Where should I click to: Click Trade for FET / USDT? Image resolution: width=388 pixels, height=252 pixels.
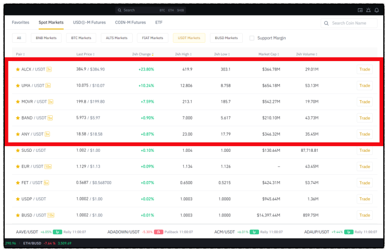click(x=365, y=183)
